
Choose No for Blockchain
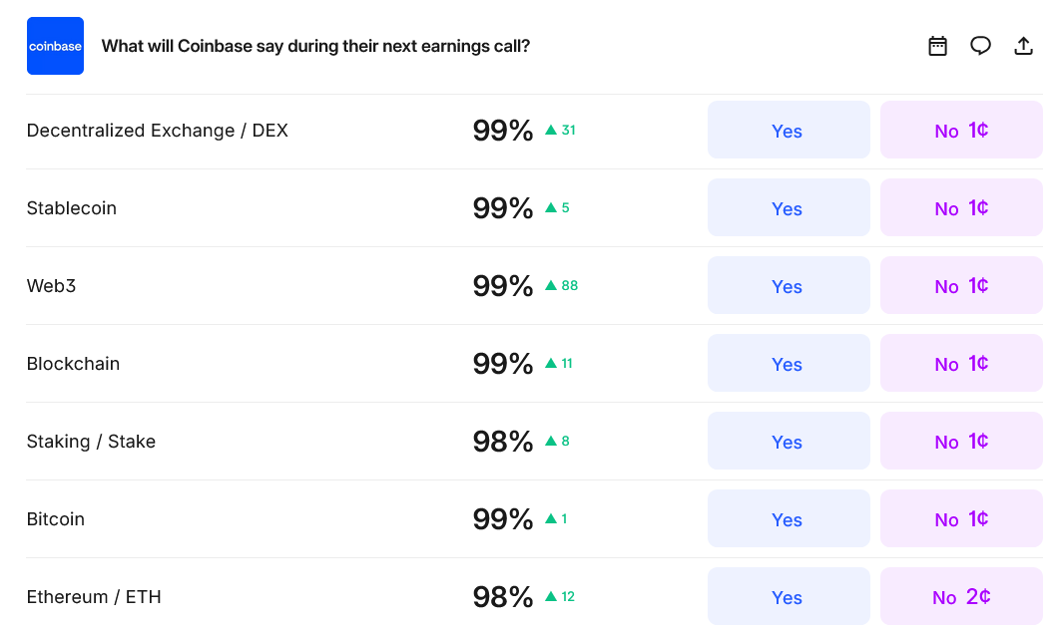[960, 363]
